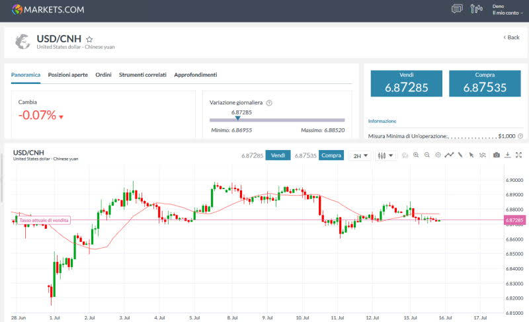
Task: Add USD/CNH to favorites with star
Action: 89,40
